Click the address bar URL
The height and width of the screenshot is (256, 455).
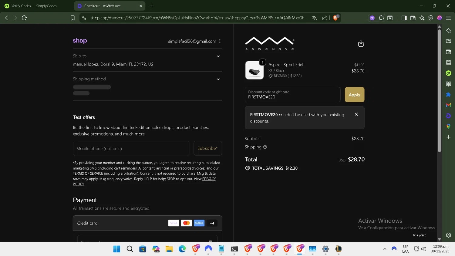pyautogui.click(x=199, y=18)
